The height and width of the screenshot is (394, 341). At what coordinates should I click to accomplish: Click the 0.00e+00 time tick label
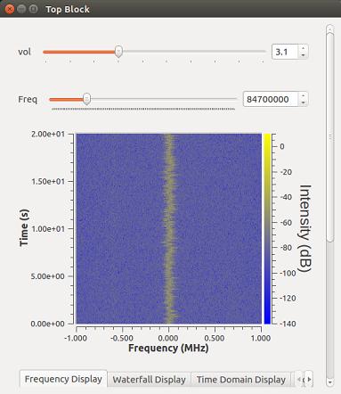[x=48, y=324]
